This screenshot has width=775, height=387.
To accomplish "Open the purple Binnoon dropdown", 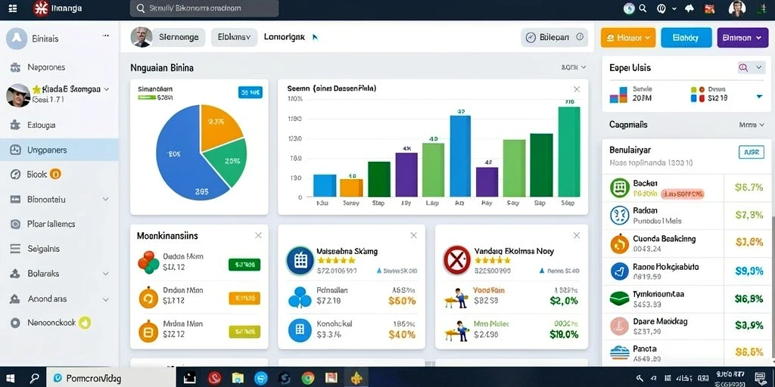I will (x=743, y=38).
